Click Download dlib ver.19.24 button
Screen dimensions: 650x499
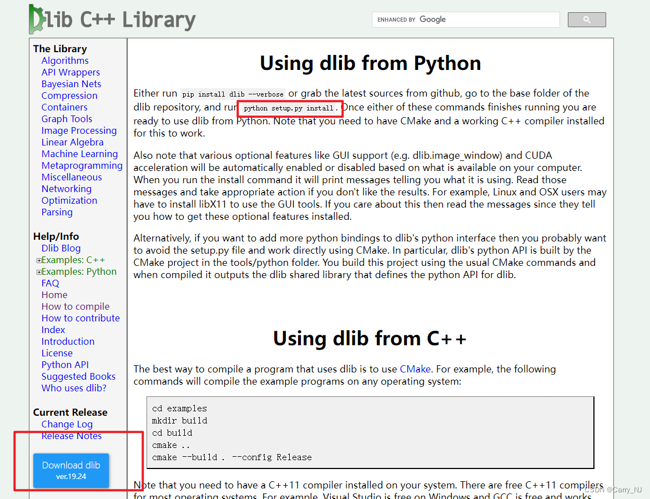pyautogui.click(x=71, y=470)
